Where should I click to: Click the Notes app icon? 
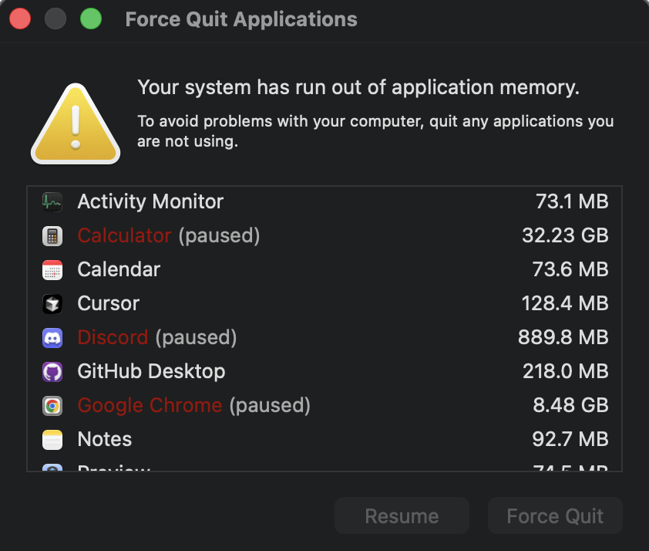[x=52, y=439]
